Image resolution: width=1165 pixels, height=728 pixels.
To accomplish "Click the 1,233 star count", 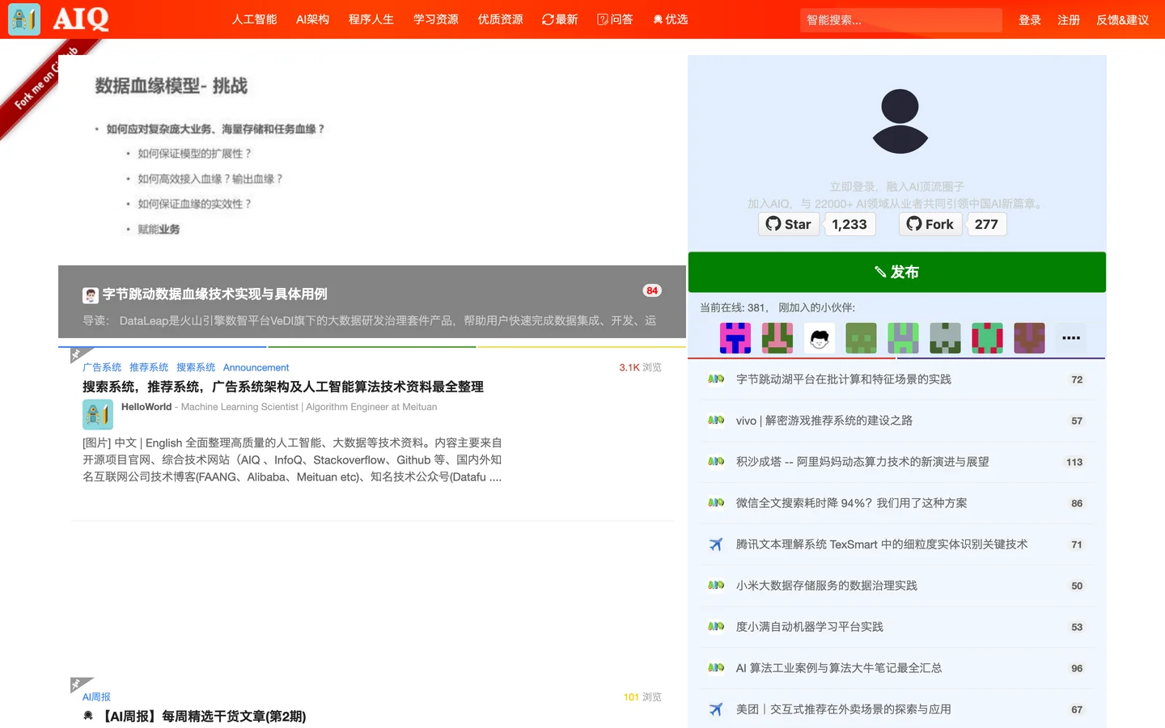I will point(849,224).
